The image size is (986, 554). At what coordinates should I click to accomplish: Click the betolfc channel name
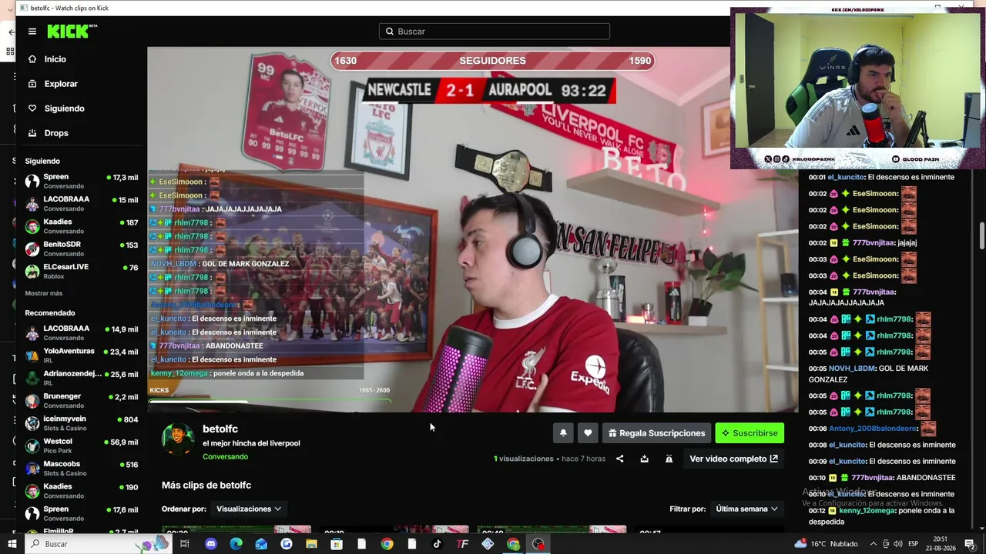220,429
